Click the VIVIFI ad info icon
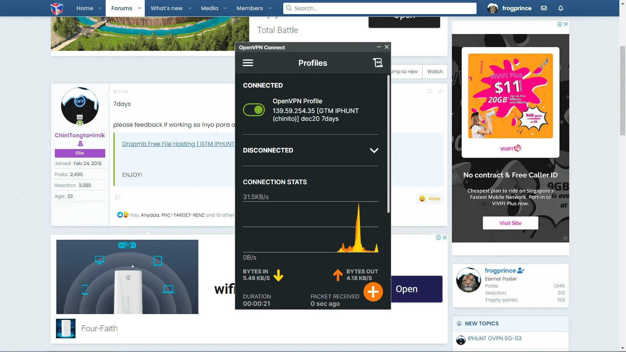 click(559, 24)
